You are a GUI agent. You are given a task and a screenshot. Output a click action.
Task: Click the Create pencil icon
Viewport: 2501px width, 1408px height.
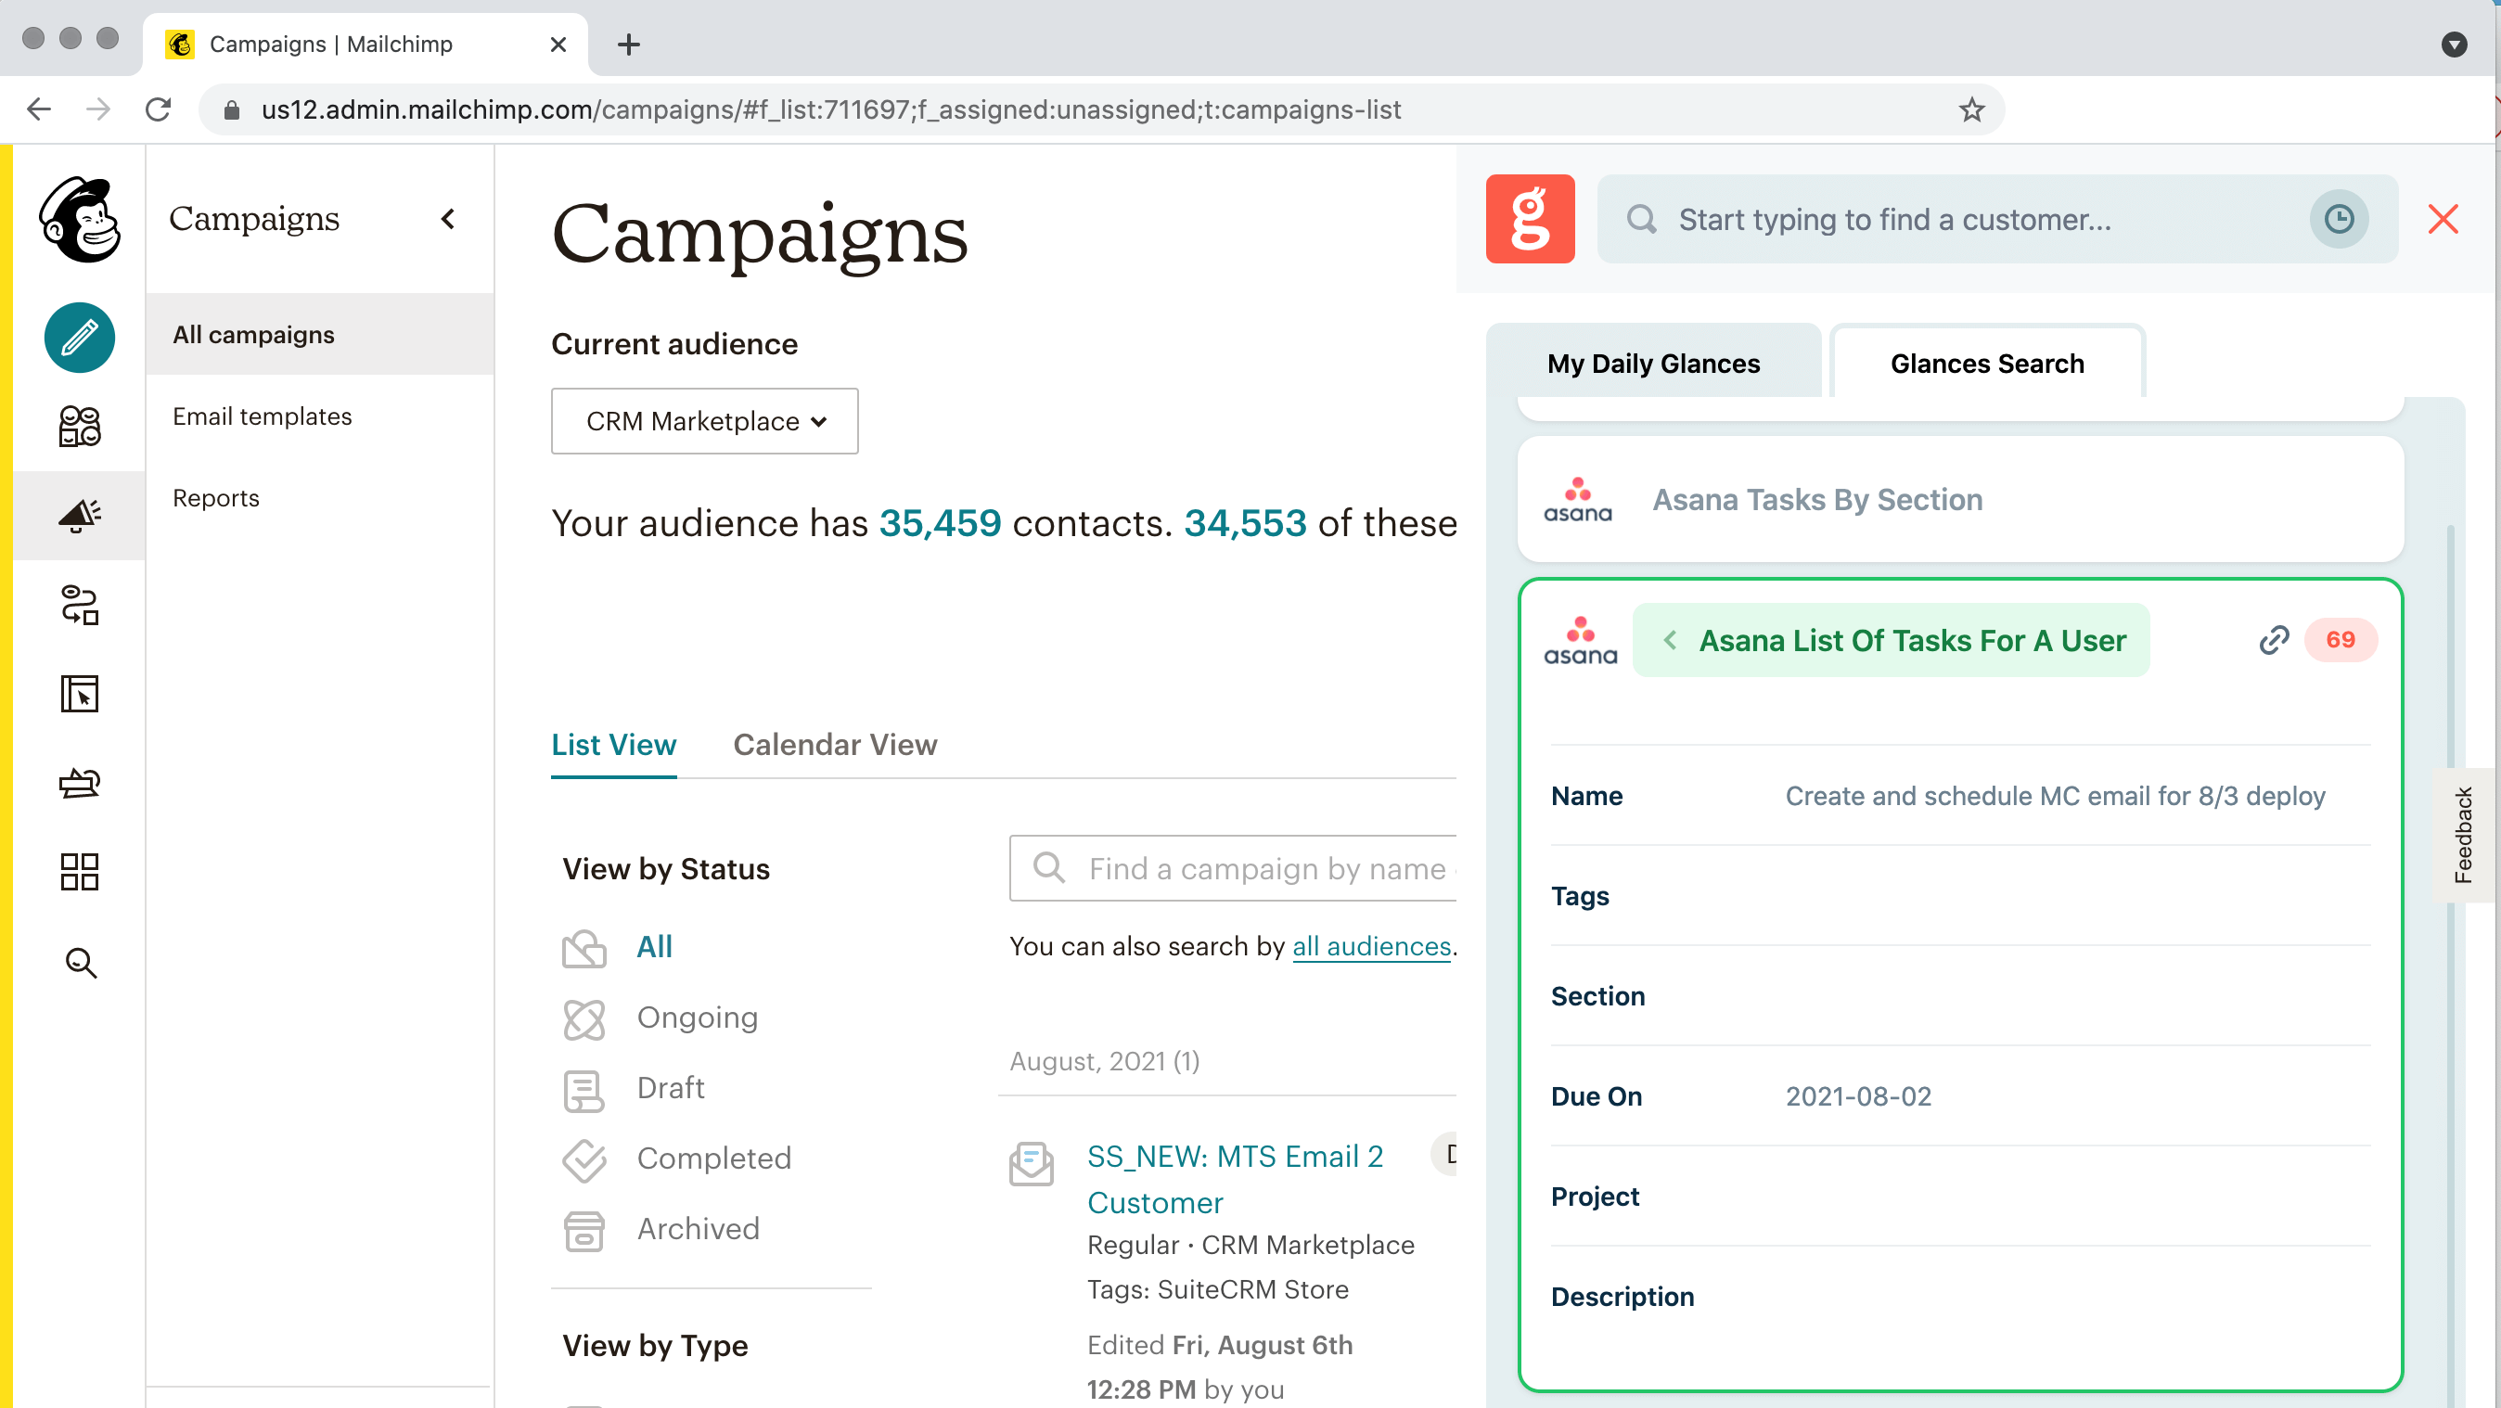point(80,337)
